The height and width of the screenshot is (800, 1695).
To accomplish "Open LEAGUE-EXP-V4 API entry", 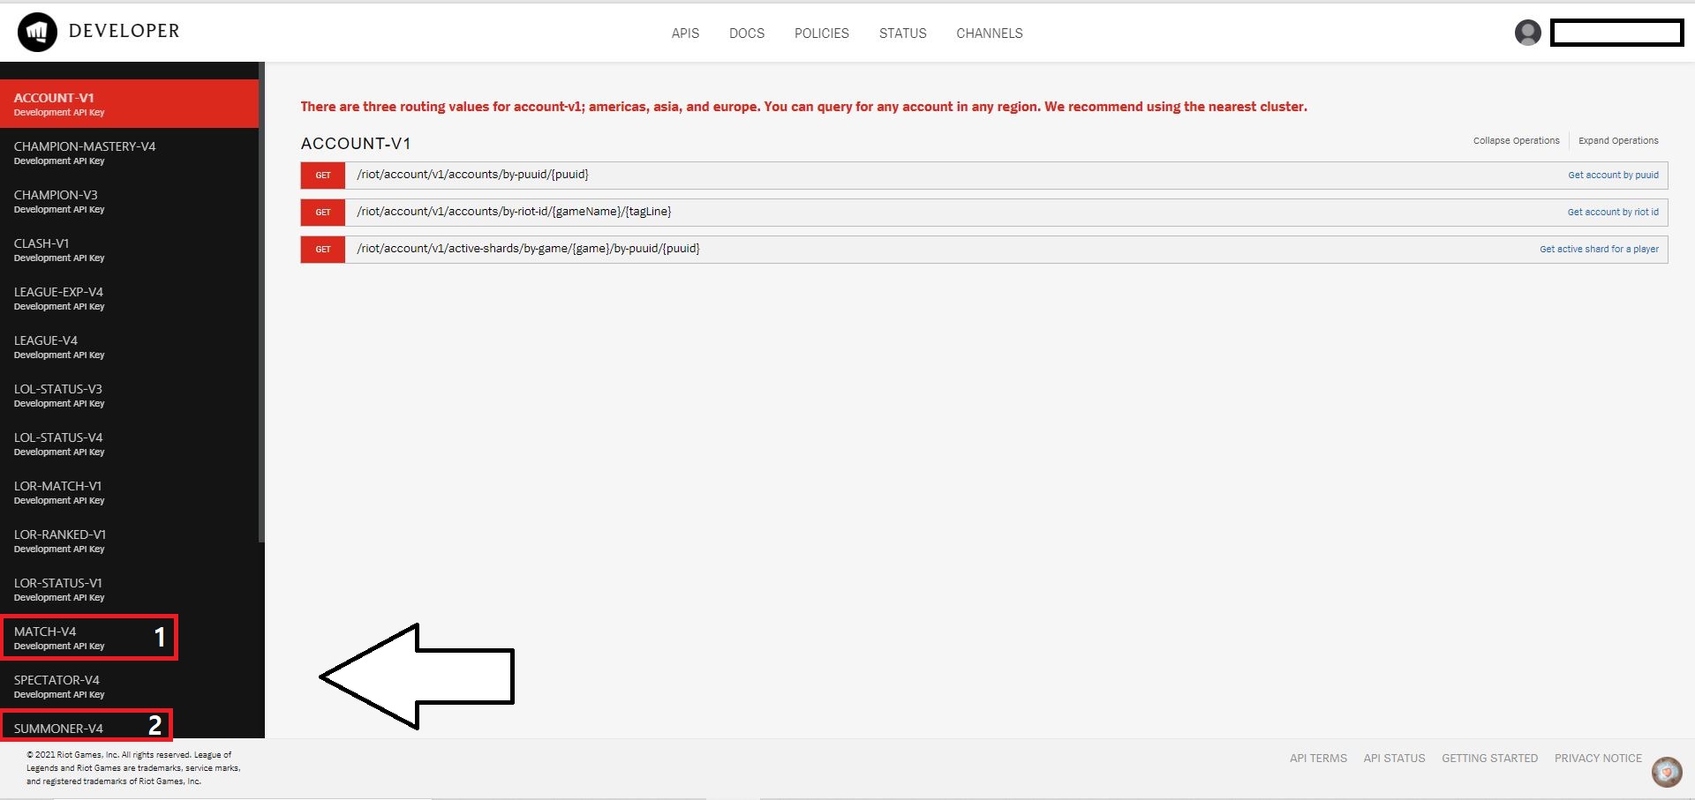I will point(129,298).
